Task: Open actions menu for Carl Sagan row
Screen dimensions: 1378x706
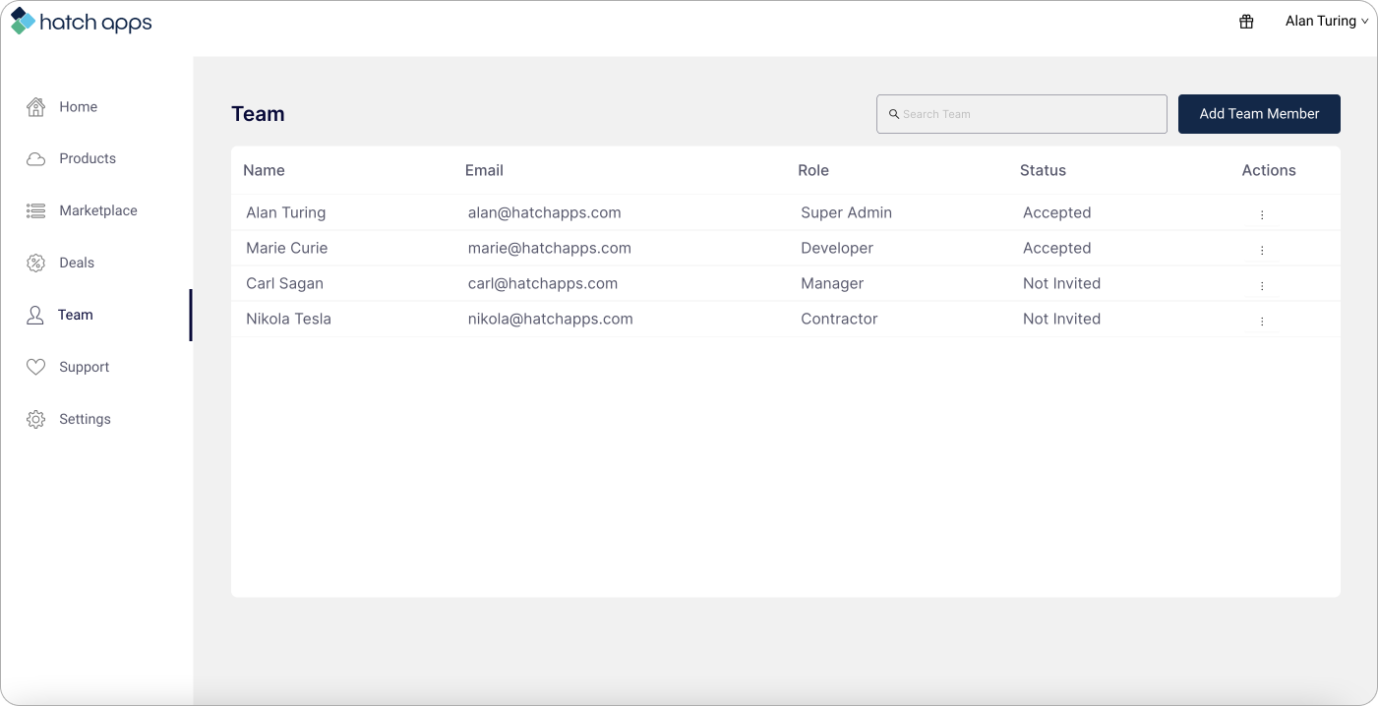Action: coord(1262,285)
